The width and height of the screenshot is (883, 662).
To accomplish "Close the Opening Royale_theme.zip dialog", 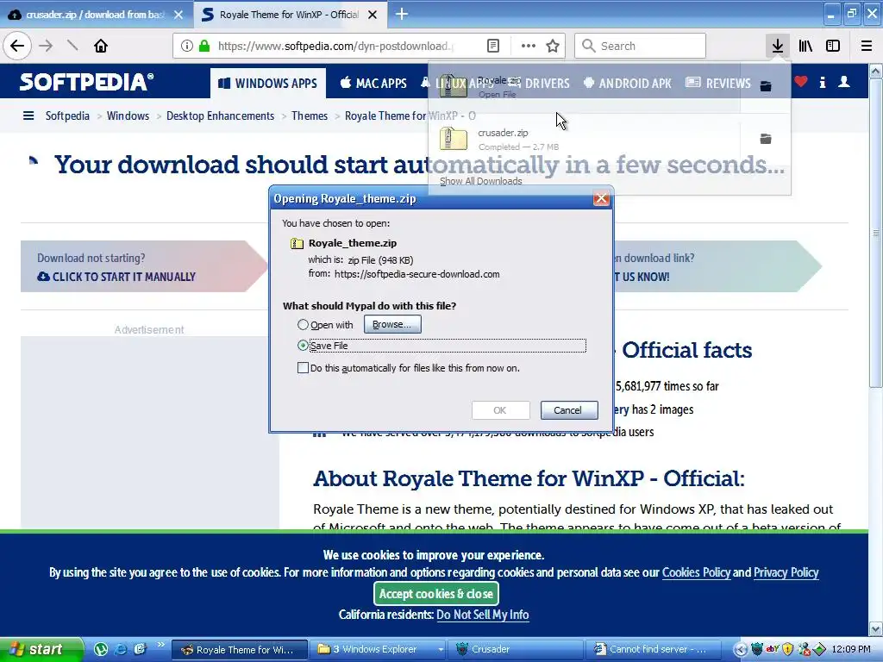I will point(601,198).
